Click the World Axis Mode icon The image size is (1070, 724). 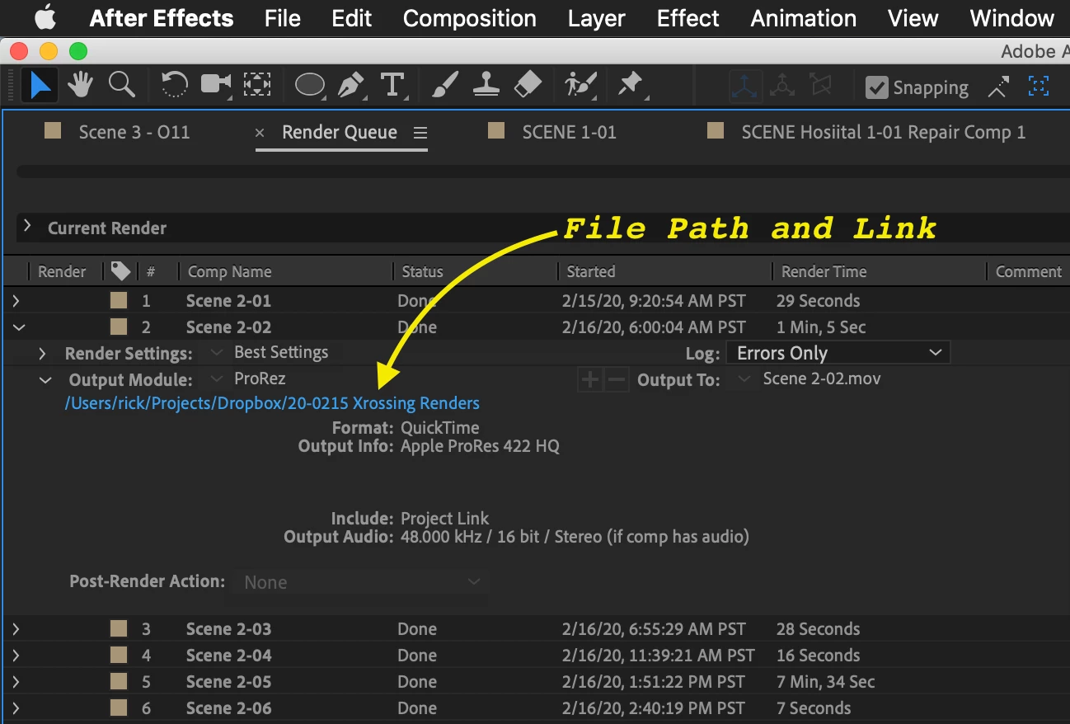click(x=781, y=86)
